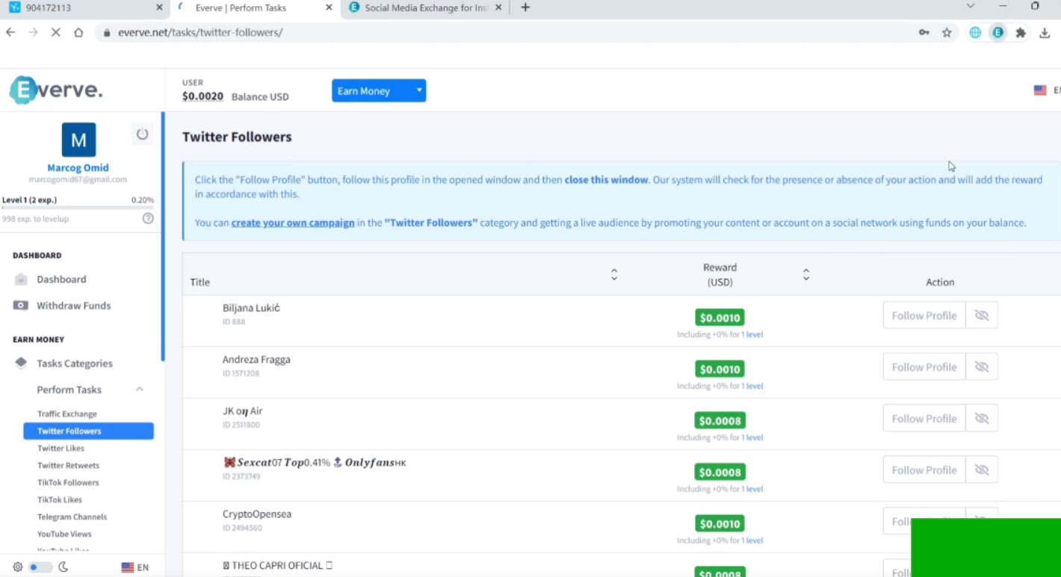Open settings gear at sidebar bottom
This screenshot has height=577, width=1061.
(x=18, y=567)
